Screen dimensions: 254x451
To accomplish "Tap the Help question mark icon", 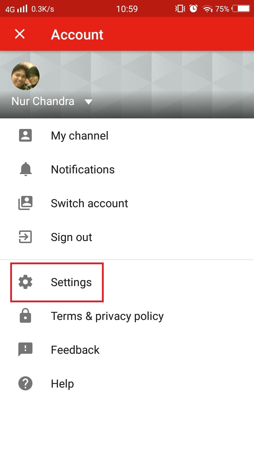I will click(x=25, y=384).
